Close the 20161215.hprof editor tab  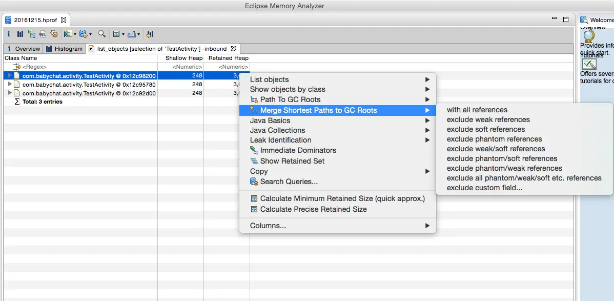click(x=64, y=20)
